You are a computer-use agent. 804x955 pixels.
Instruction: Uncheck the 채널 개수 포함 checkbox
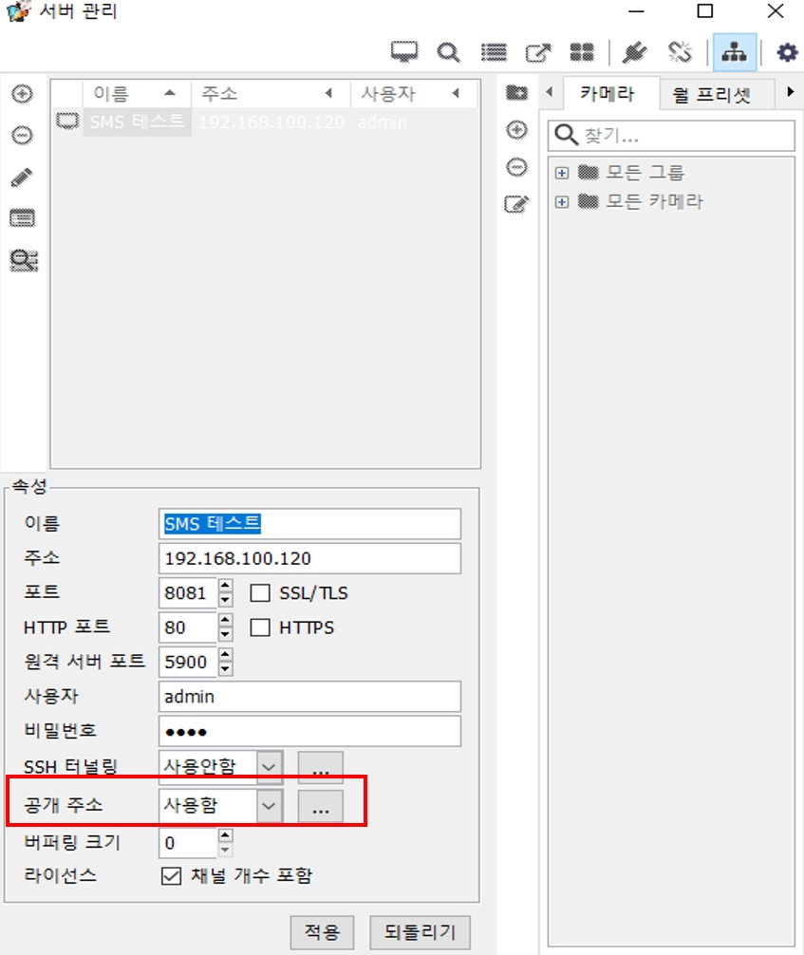pos(171,876)
